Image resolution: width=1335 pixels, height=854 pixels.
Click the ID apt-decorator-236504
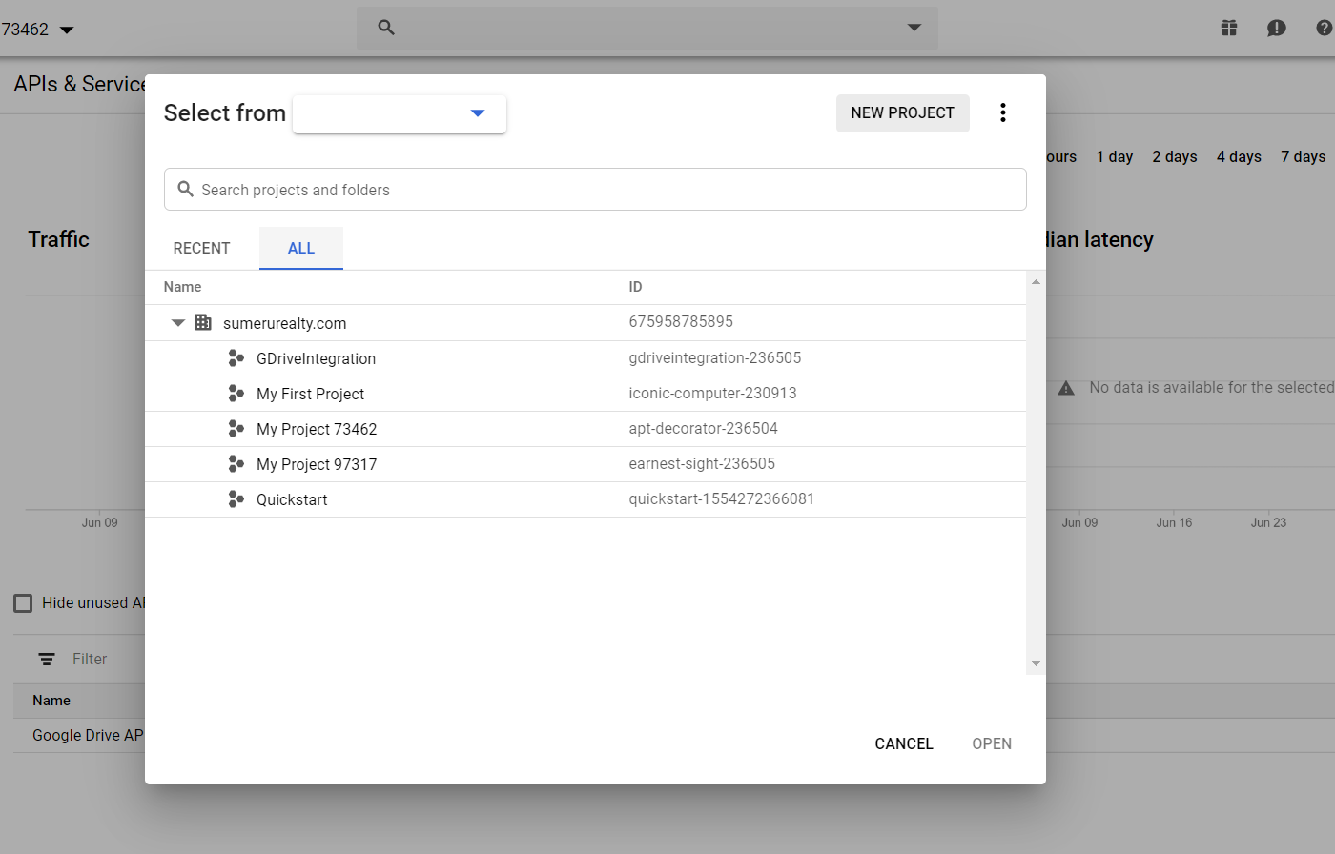pos(704,428)
